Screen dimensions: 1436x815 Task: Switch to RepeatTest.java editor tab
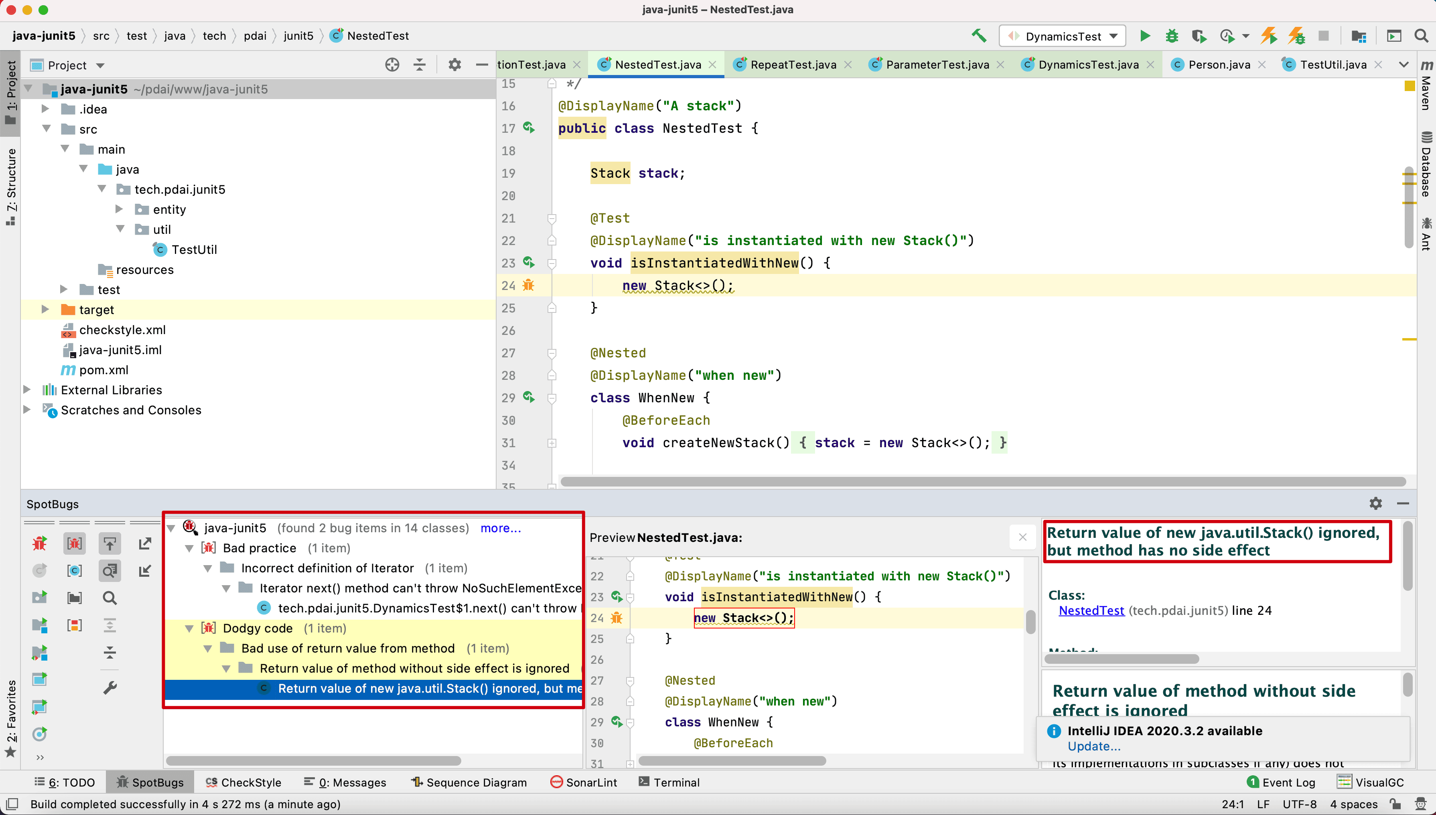tap(793, 65)
